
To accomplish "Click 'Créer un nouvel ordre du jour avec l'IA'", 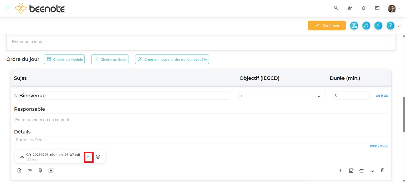I will [x=172, y=60].
